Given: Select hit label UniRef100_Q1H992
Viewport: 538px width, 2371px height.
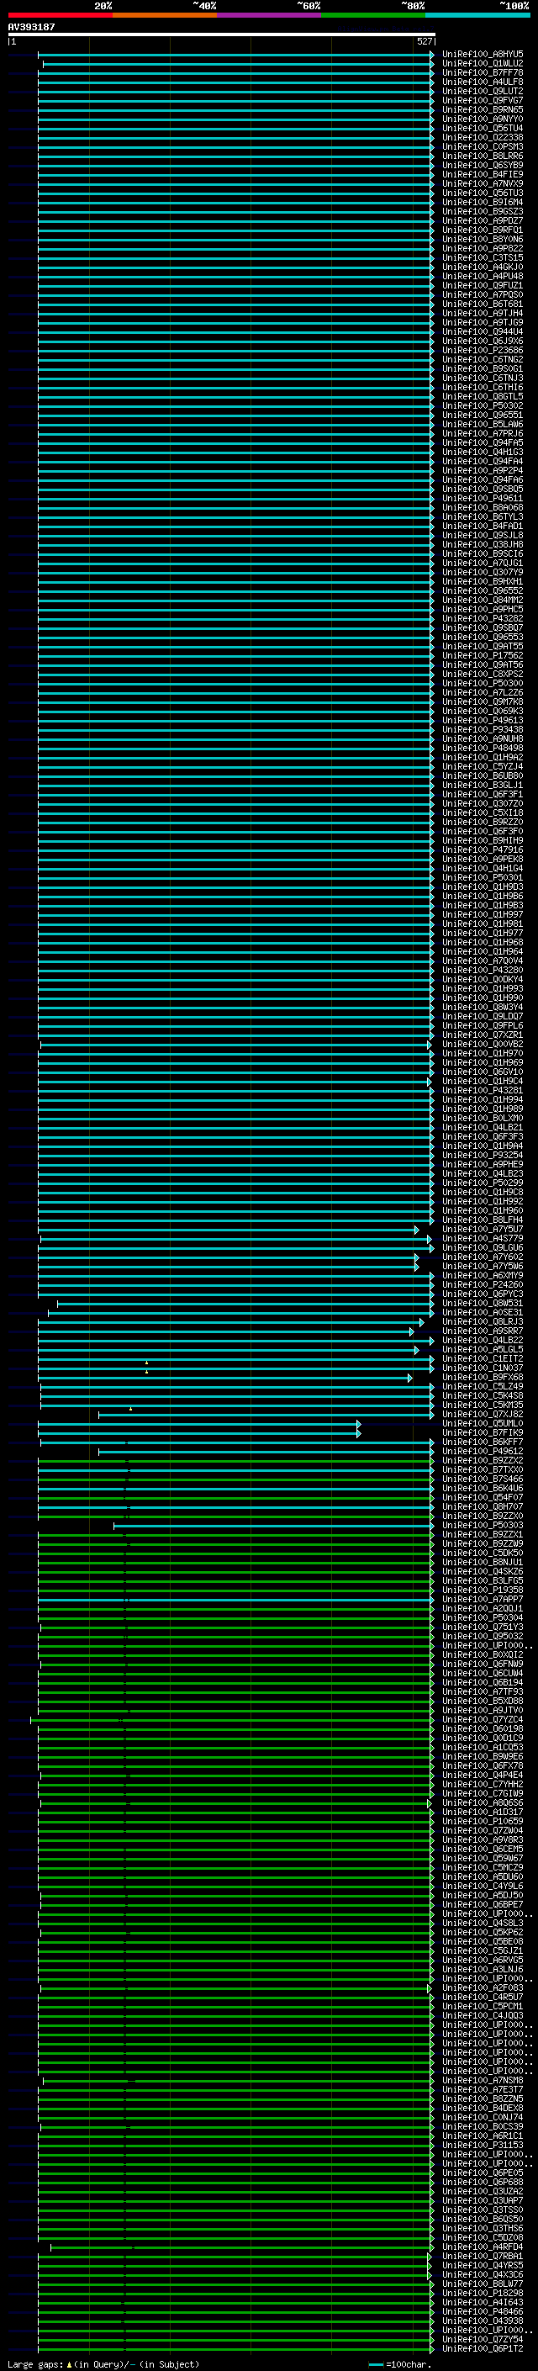Looking at the screenshot, I should [x=483, y=1201].
